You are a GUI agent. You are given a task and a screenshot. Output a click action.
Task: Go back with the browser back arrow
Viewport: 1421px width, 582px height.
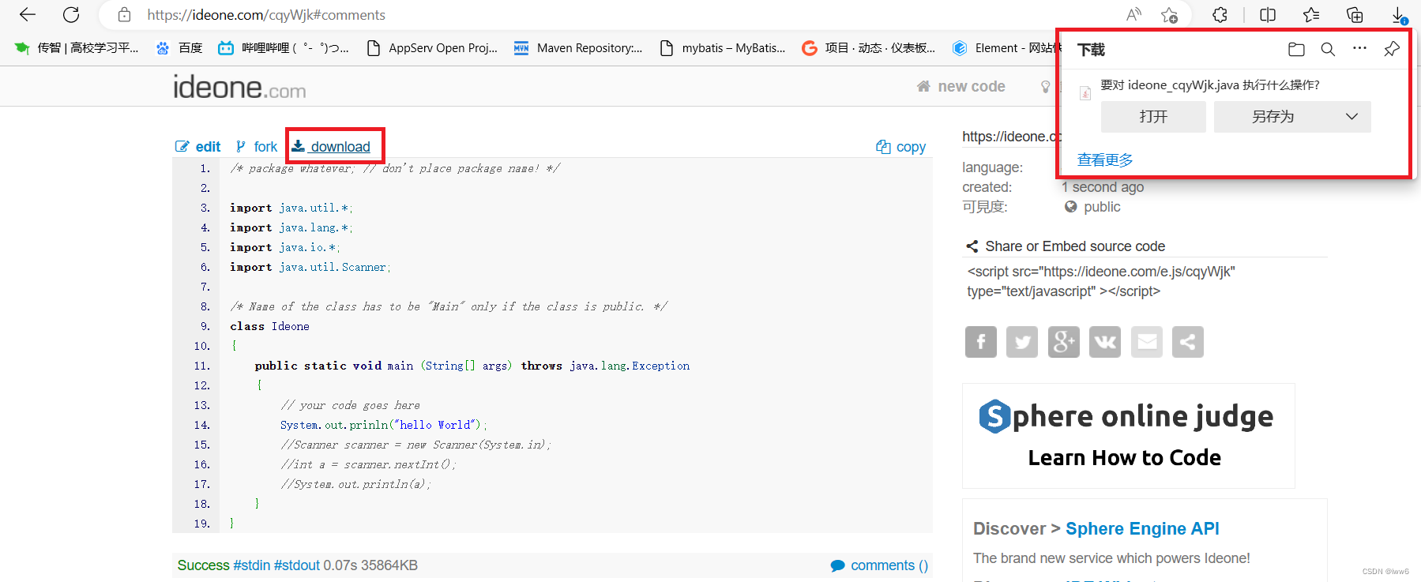(x=28, y=14)
